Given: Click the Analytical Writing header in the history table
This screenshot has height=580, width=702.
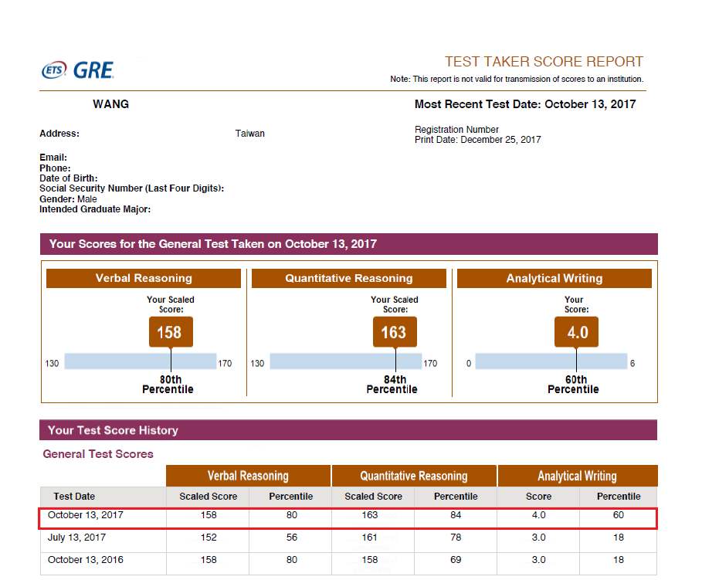Looking at the screenshot, I should 578,476.
